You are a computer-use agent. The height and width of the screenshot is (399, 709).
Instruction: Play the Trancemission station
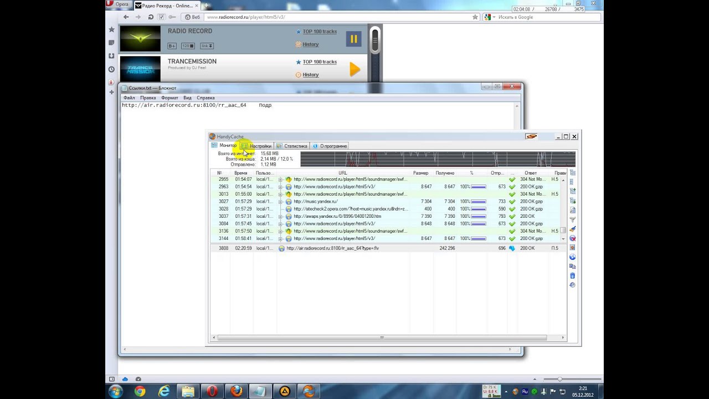click(354, 69)
